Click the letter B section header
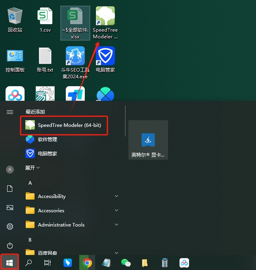Screen dimensions: 256x270 point(30,240)
